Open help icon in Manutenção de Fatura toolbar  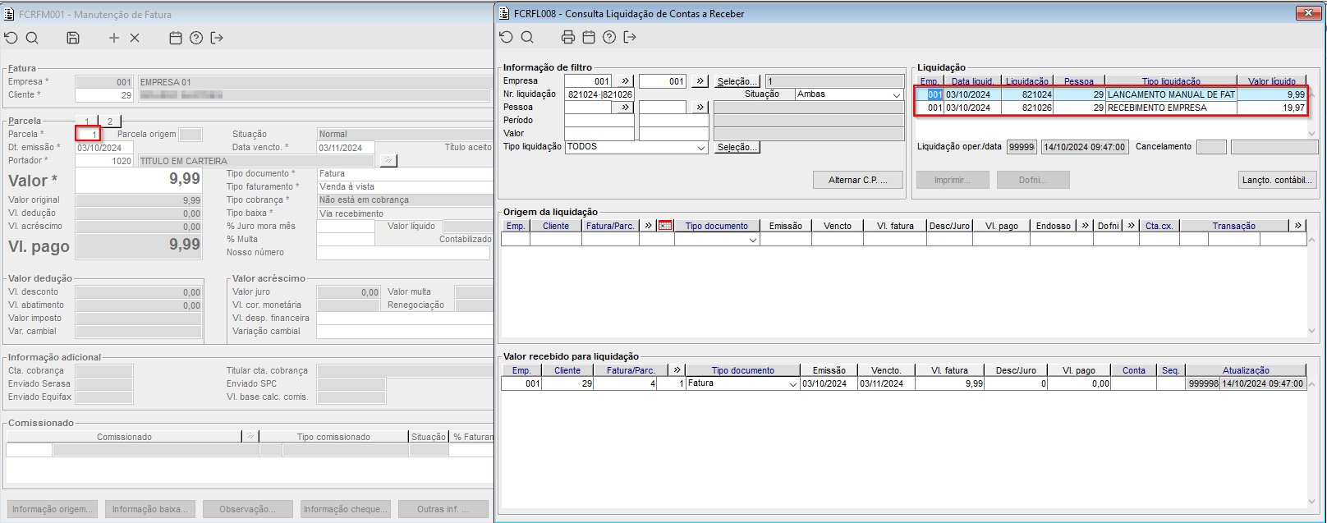(x=195, y=38)
